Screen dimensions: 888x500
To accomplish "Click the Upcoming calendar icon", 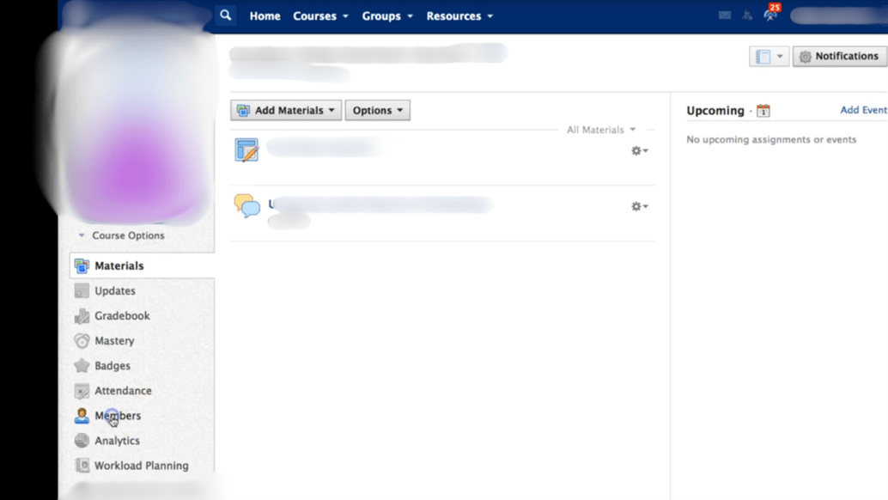I will coord(763,111).
